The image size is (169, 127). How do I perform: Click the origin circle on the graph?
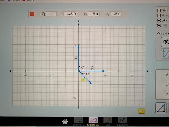(x=79, y=71)
